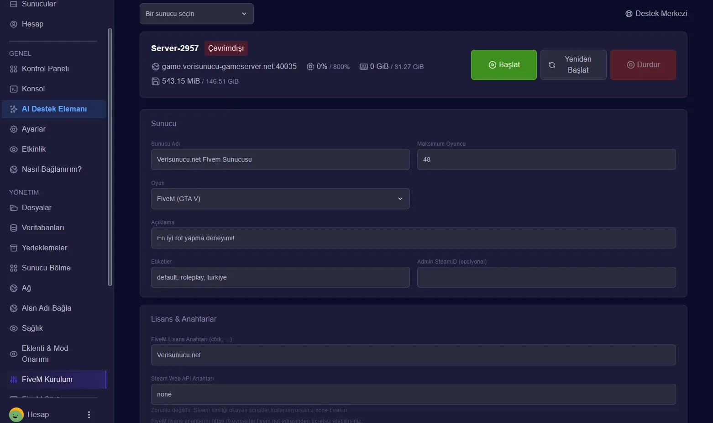
Task: Open the 'Bir sunucu seçin' dropdown
Action: pyautogui.click(x=197, y=14)
